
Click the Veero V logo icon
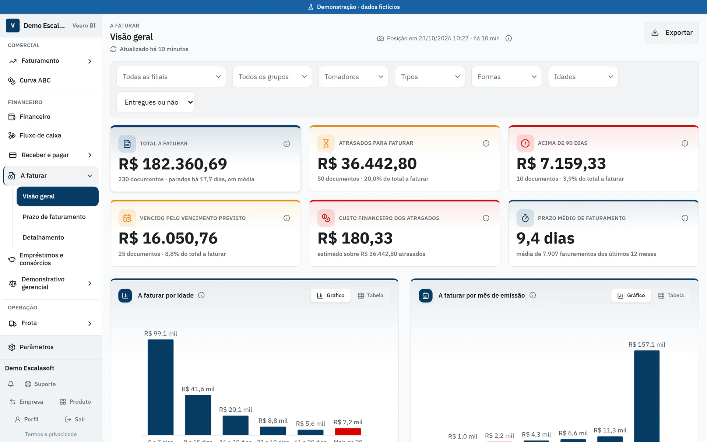coord(13,25)
